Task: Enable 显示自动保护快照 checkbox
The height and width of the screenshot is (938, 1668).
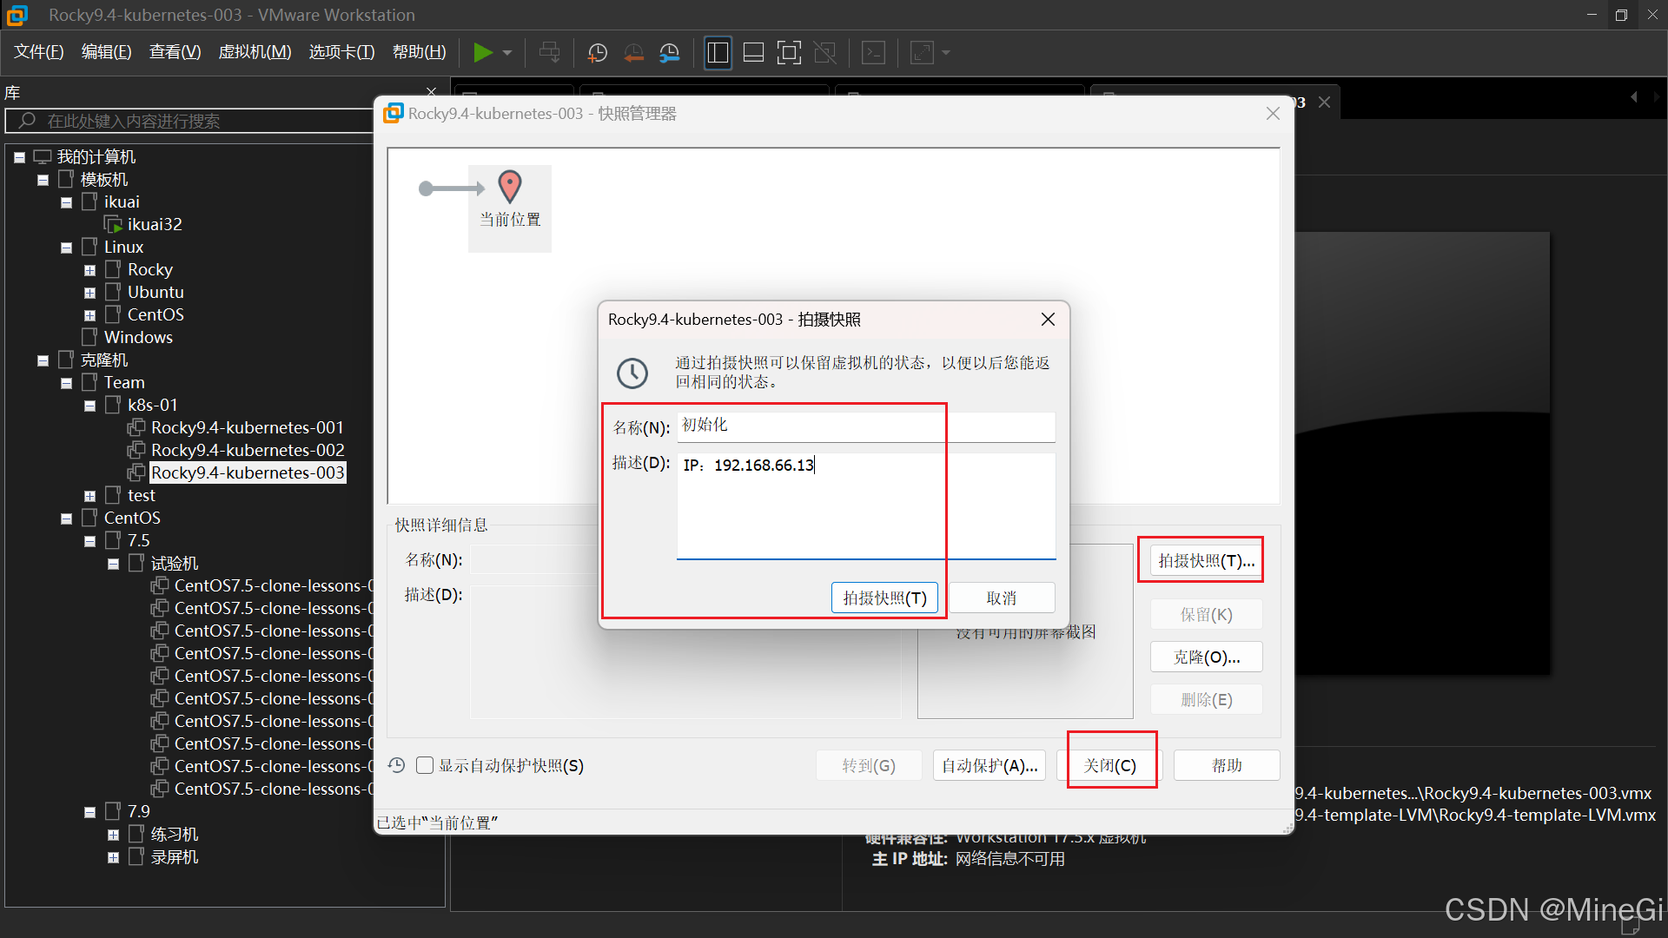Action: tap(425, 765)
